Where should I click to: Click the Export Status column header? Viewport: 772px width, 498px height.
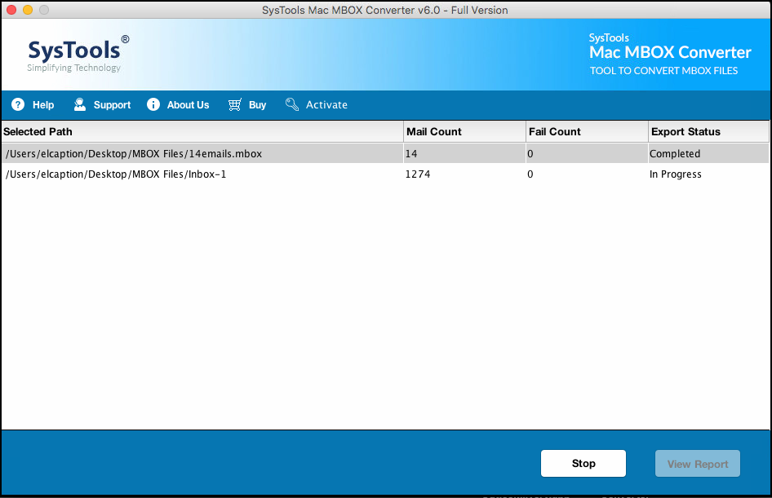[709, 132]
